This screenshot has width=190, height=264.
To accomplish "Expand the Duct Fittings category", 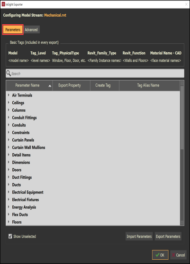I will (x=9, y=177).
